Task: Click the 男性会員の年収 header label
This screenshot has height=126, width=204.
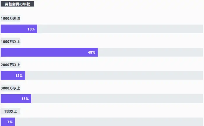Action: (17, 4)
